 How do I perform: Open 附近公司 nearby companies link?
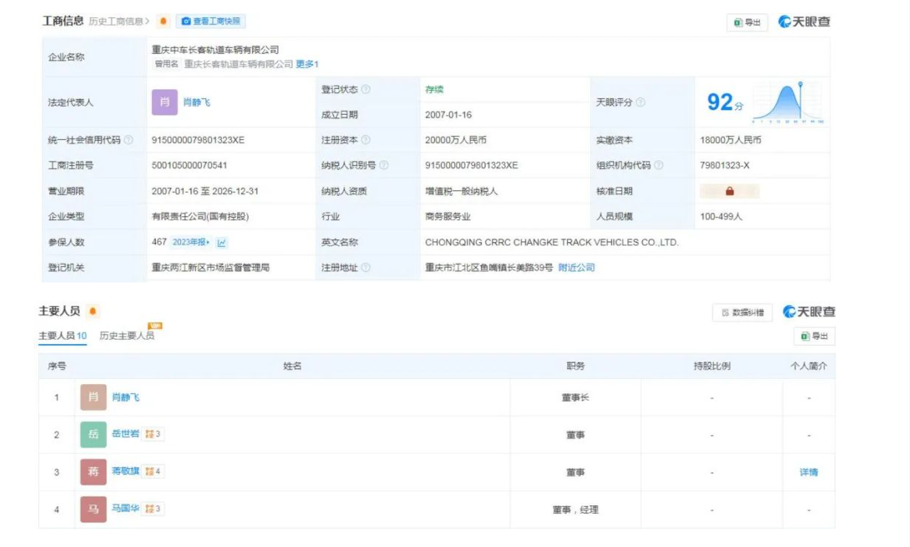(577, 268)
